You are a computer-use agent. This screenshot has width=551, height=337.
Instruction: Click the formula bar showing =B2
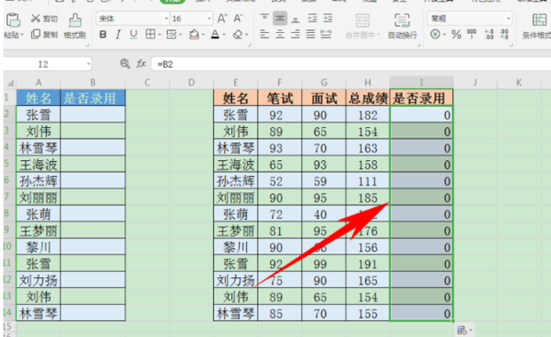click(351, 64)
